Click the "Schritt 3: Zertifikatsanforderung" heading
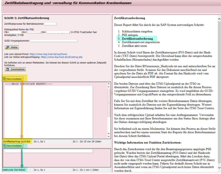The width and height of the screenshot is (221, 174). tap(27, 18)
